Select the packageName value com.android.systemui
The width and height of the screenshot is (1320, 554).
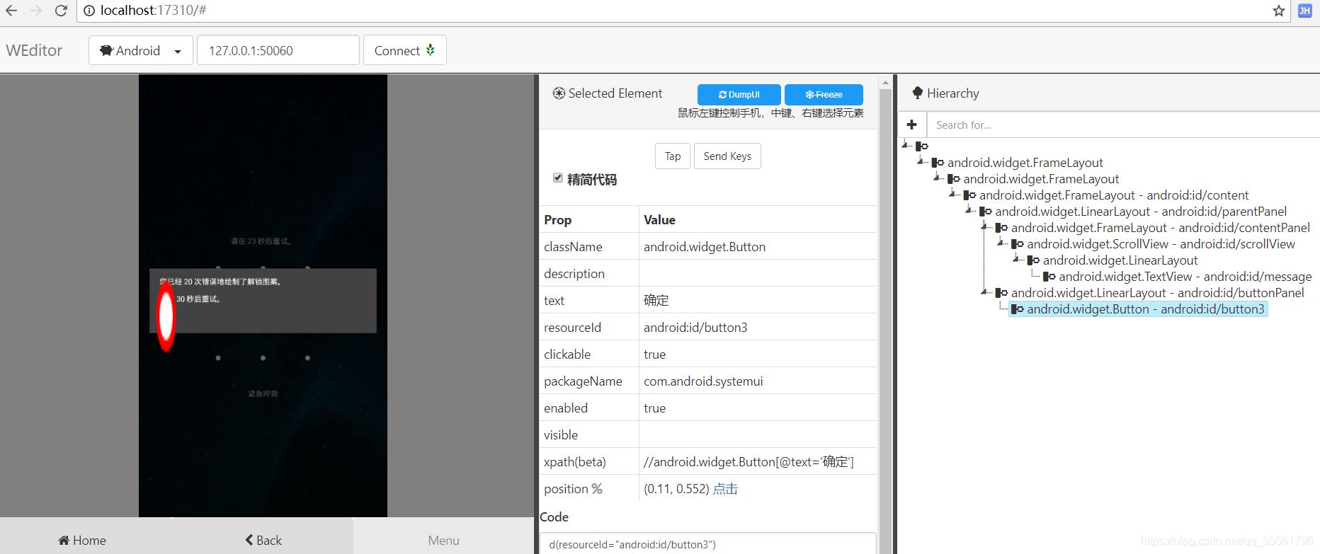pos(703,381)
